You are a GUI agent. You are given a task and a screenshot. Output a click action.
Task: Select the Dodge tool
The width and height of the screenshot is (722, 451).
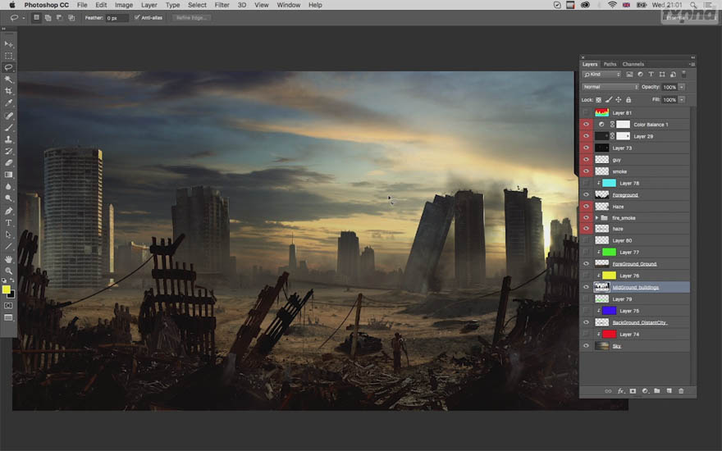8,198
